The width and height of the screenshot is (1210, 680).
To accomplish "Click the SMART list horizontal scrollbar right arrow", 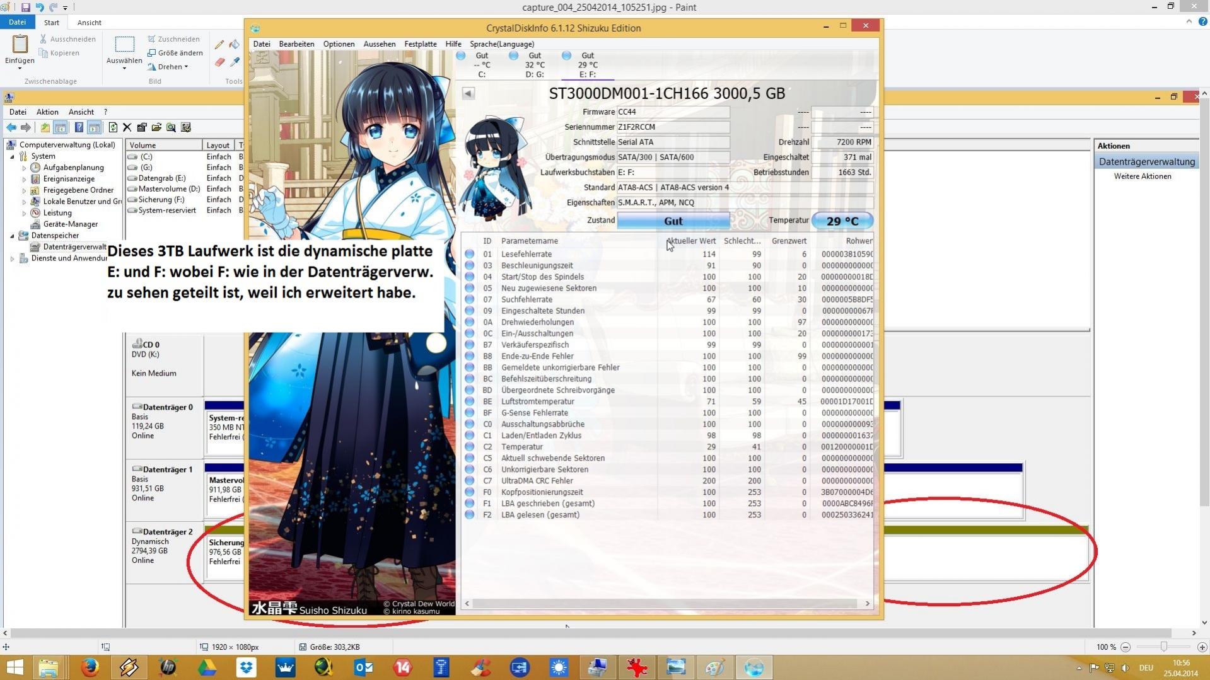I will tap(868, 604).
